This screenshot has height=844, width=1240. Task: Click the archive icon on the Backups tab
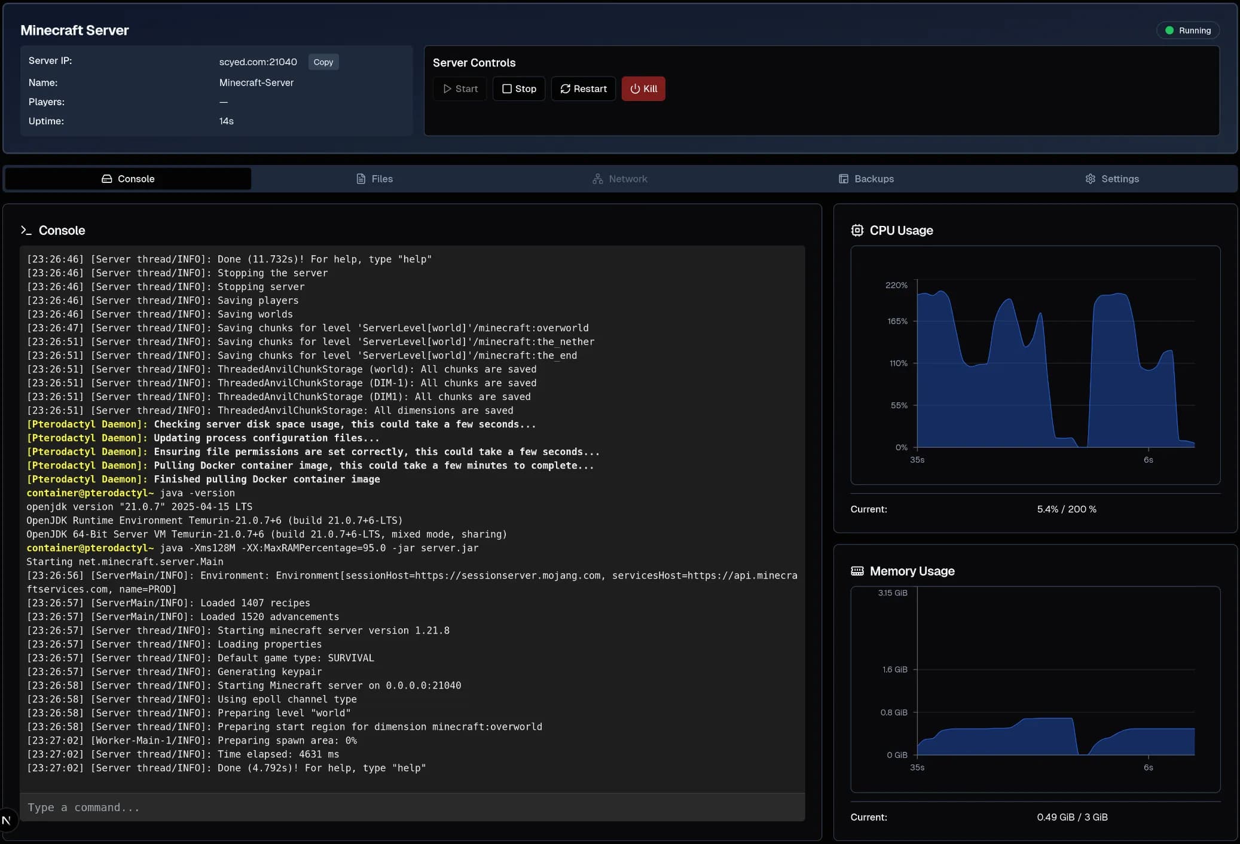point(843,178)
